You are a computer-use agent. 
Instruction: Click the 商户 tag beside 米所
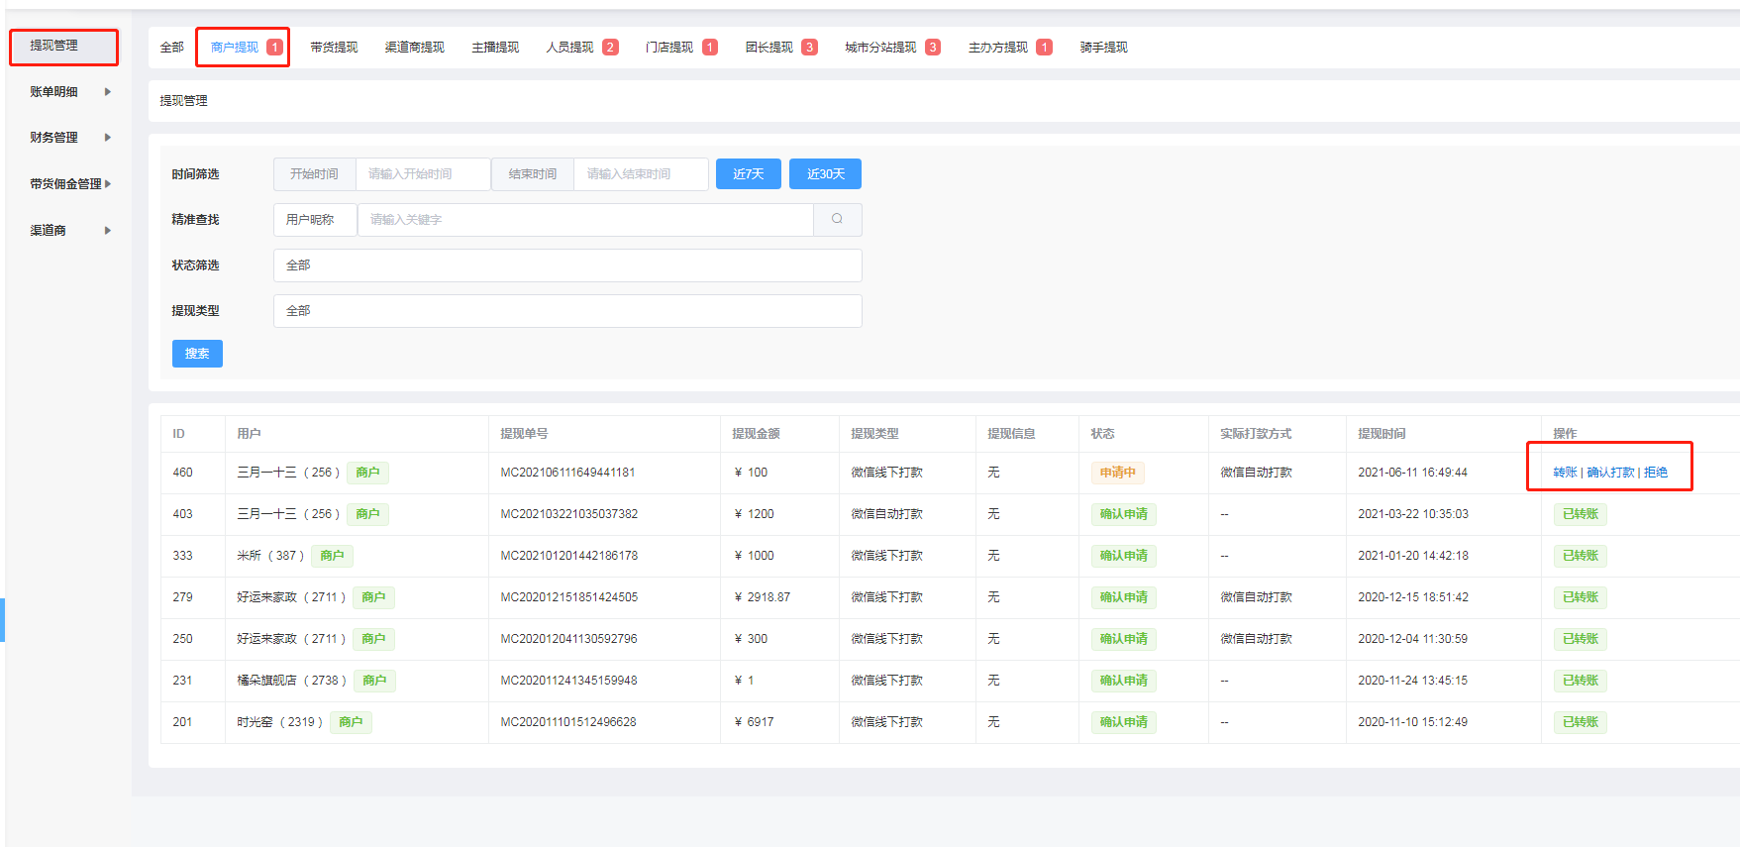332,556
